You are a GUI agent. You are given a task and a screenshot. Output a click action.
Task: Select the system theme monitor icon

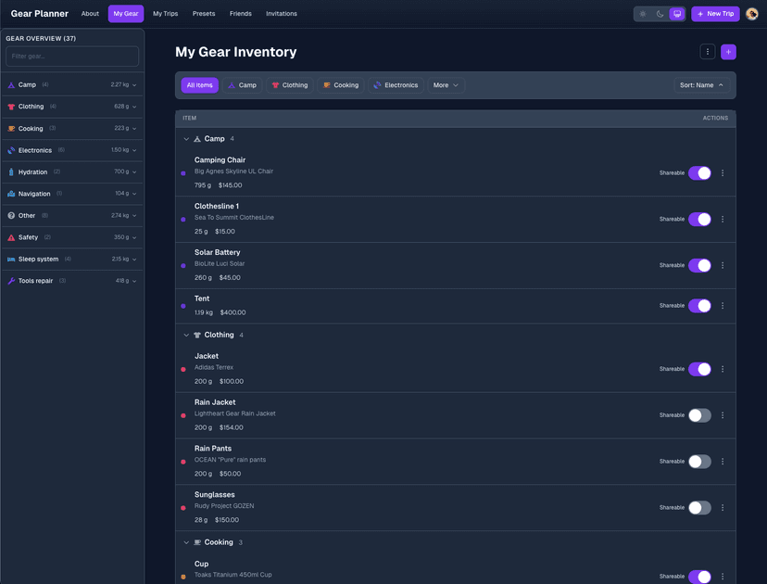click(677, 14)
